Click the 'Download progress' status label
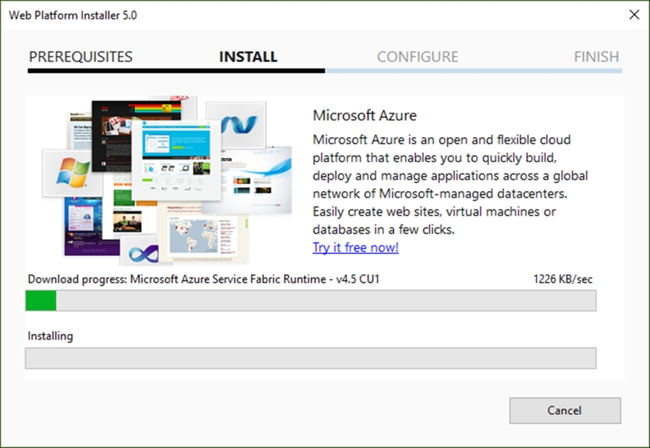This screenshot has height=448, width=650. (204, 279)
